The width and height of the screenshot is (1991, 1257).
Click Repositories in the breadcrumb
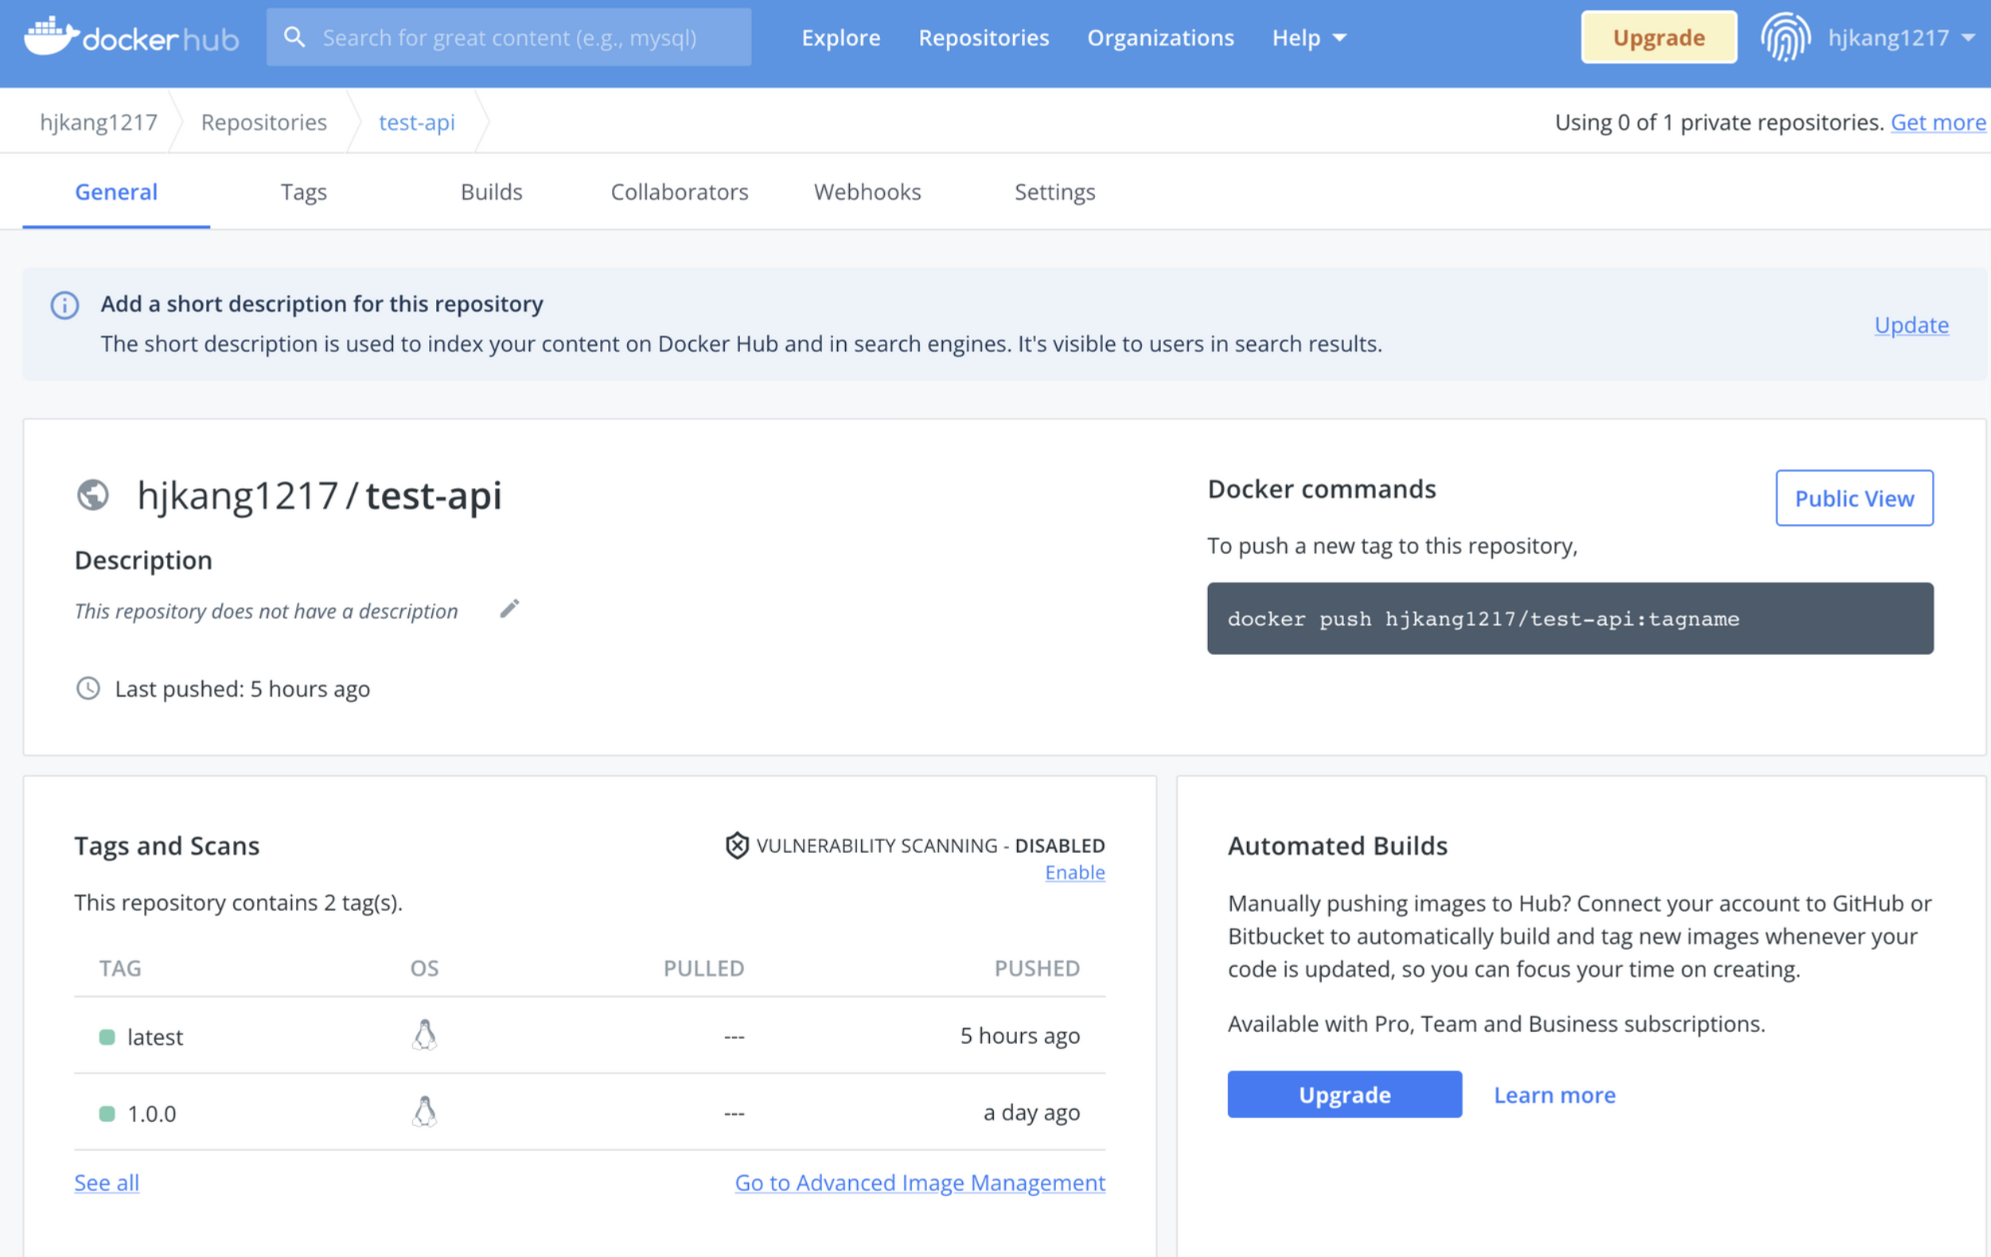coord(263,123)
